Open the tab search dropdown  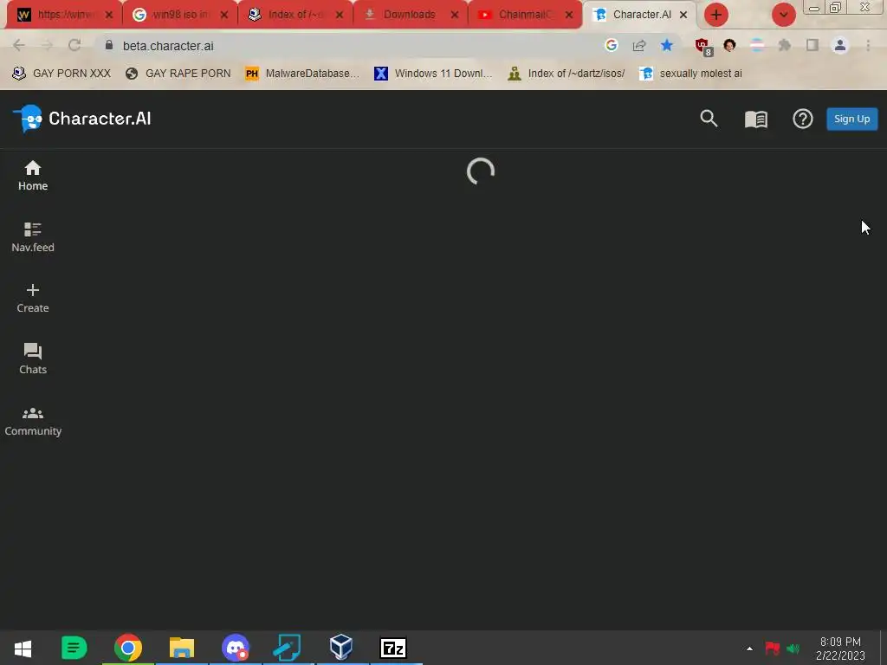(x=783, y=15)
